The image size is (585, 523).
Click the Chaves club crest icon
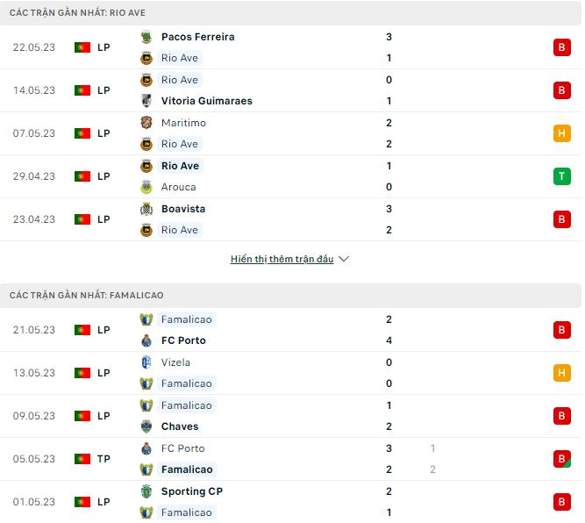coord(146,426)
